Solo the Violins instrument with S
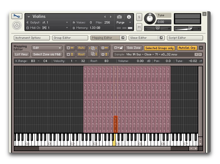Viewport: 220px width, 164px height. tap(139, 17)
